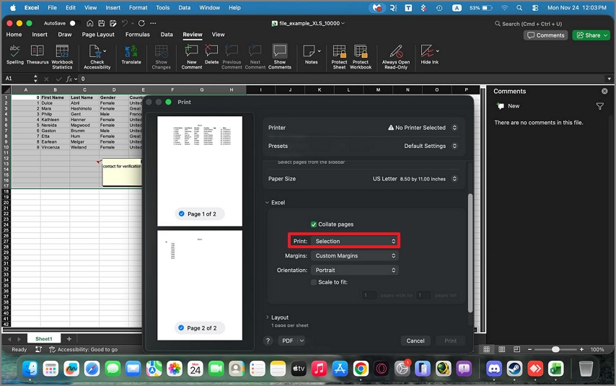Click the Undo arrow icon
This screenshot has width=616, height=386.
125,23
